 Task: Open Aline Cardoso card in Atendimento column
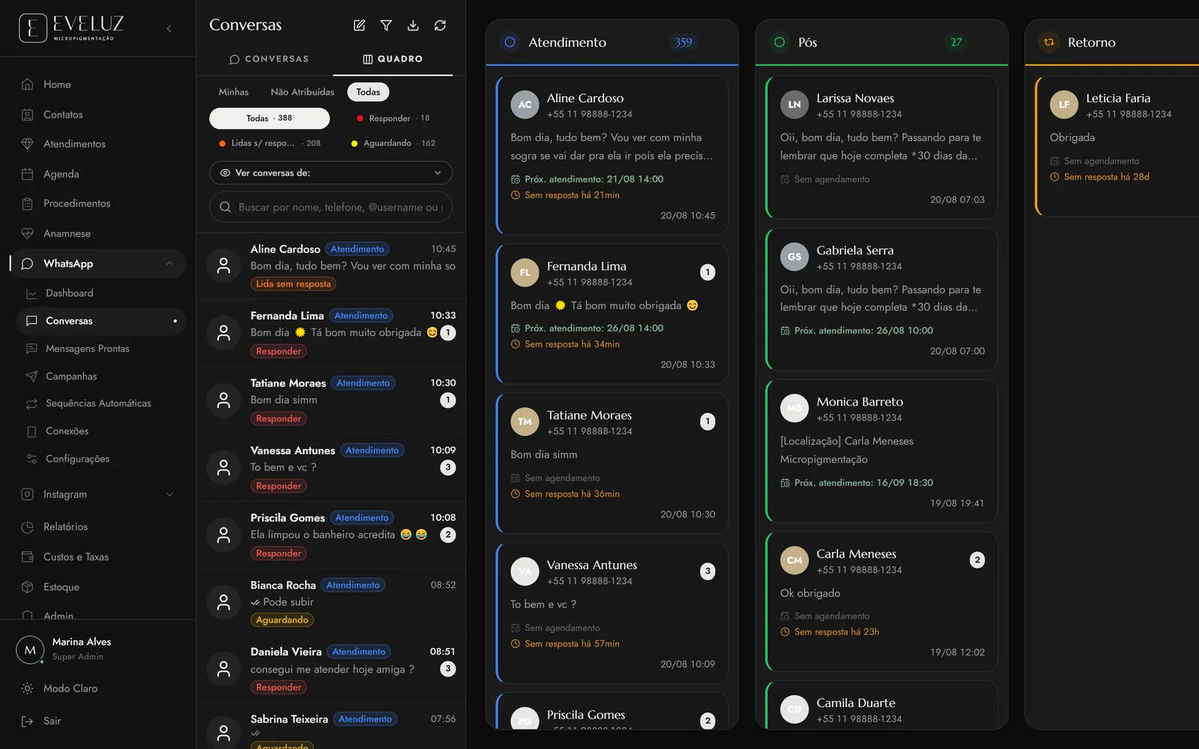(611, 155)
